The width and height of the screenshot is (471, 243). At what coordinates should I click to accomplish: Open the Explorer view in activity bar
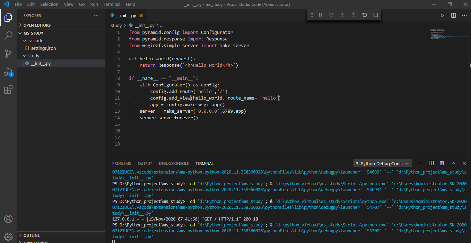coord(8,18)
